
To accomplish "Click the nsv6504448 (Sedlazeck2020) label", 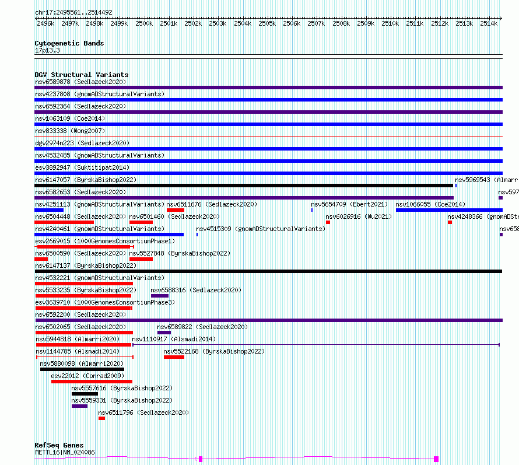I will coord(80,216).
